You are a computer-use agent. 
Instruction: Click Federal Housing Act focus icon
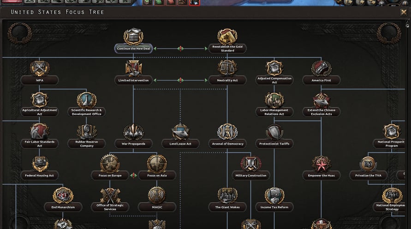40,164
